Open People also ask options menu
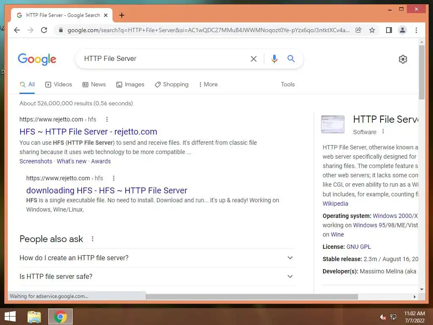The width and height of the screenshot is (433, 325). (93, 239)
